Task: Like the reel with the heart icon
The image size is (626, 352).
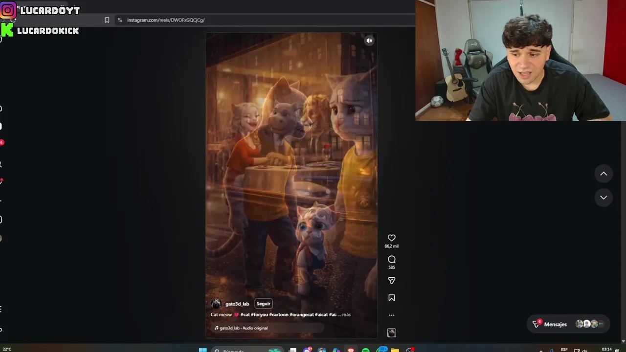Action: coord(391,238)
